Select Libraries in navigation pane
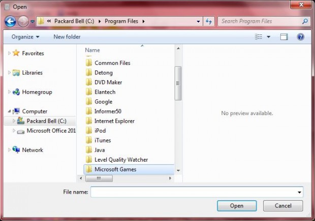This screenshot has width=315, height=221. [x=32, y=72]
